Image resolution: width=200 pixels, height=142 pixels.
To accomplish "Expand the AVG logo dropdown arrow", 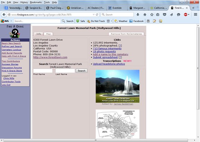I will click(x=11, y=21).
